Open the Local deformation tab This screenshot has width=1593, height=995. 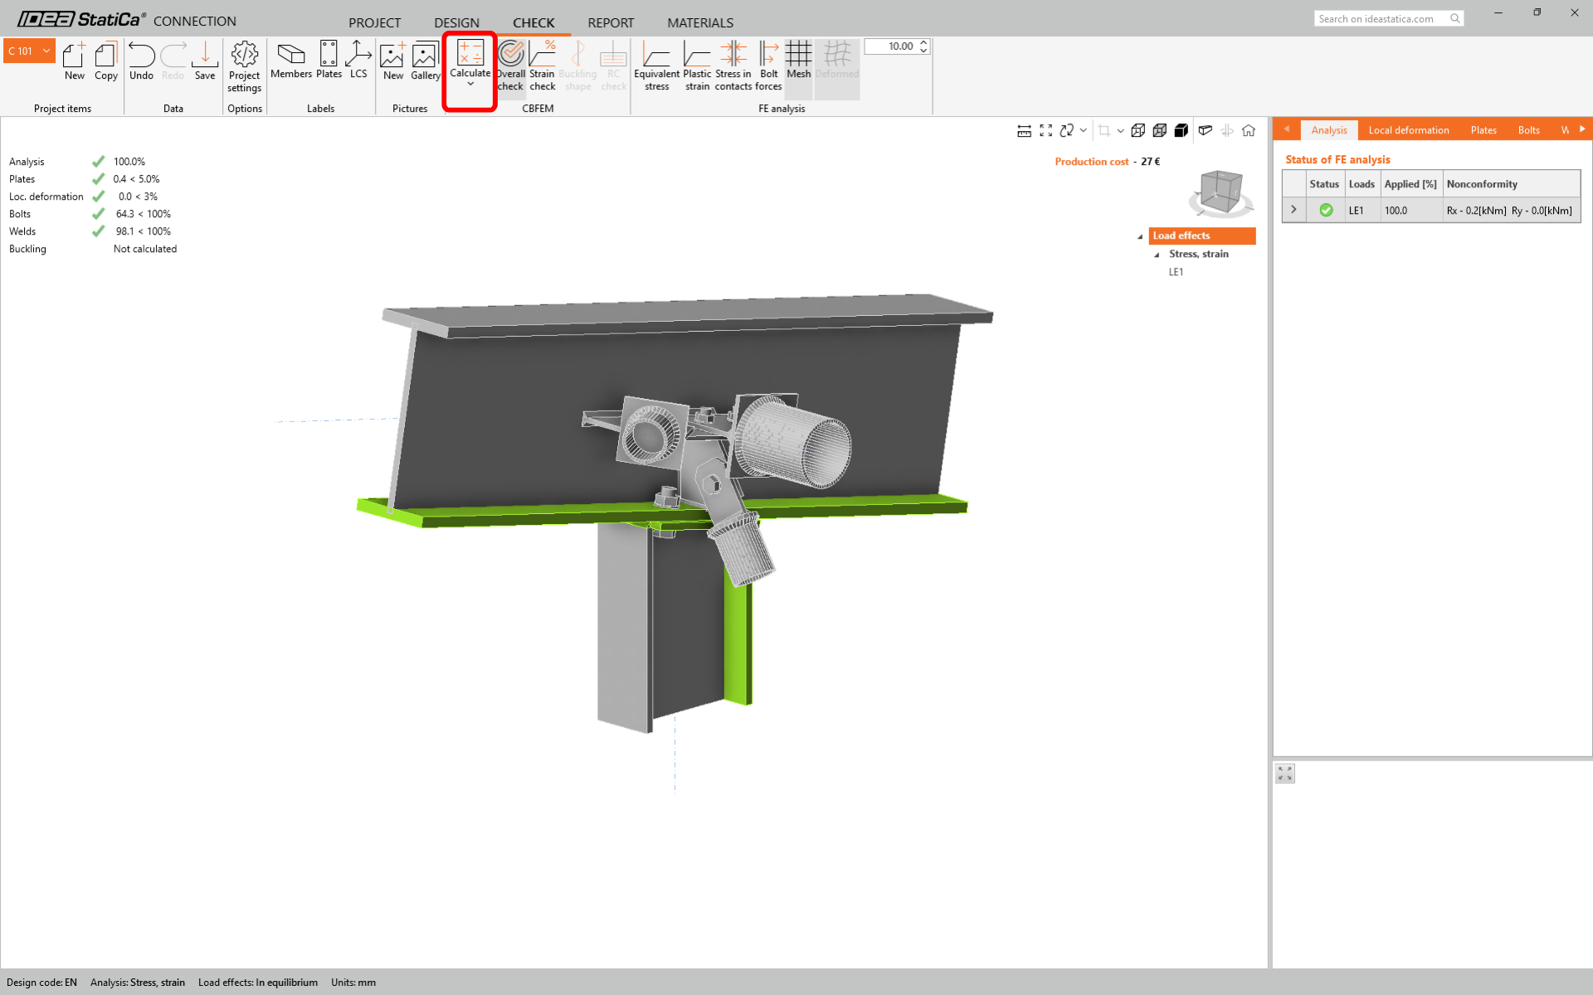(1408, 130)
